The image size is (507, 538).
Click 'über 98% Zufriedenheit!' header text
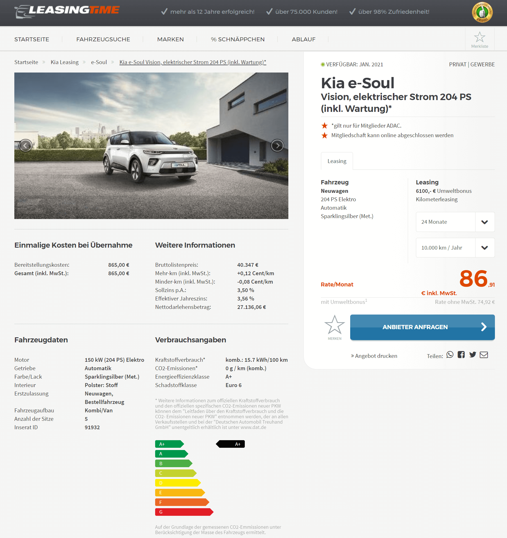394,12
